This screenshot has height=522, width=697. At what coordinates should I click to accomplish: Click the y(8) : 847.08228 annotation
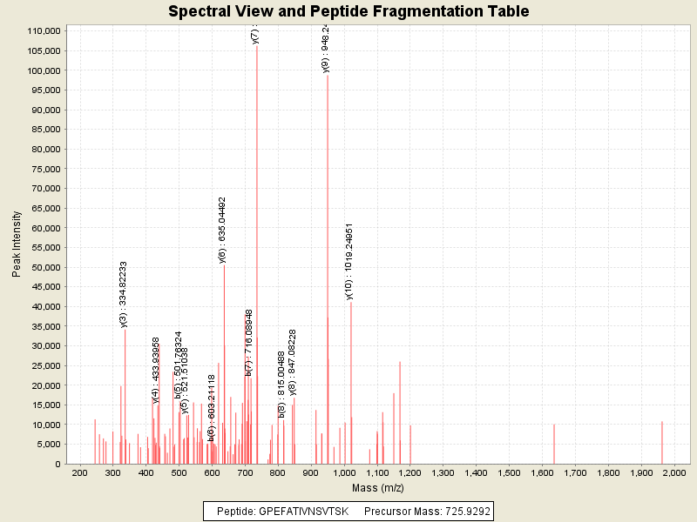(x=293, y=362)
